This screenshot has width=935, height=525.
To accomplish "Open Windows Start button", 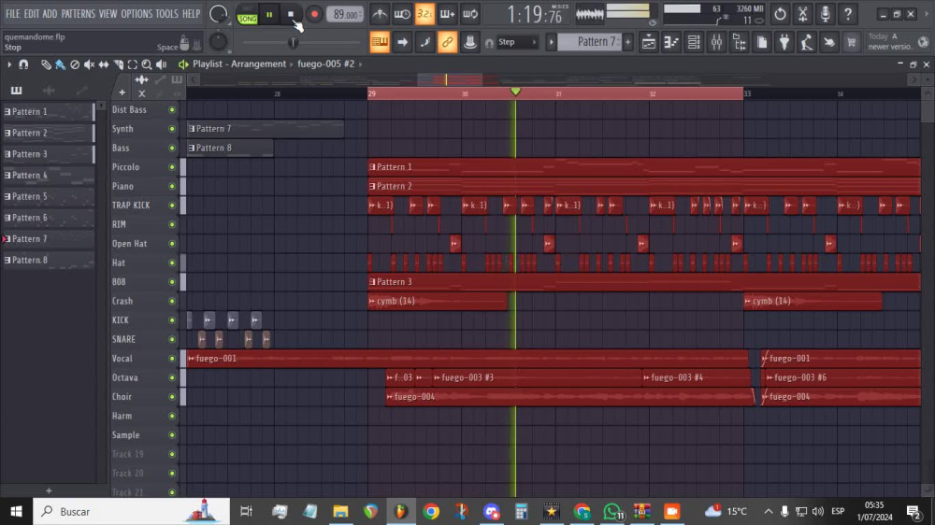I will 16,511.
